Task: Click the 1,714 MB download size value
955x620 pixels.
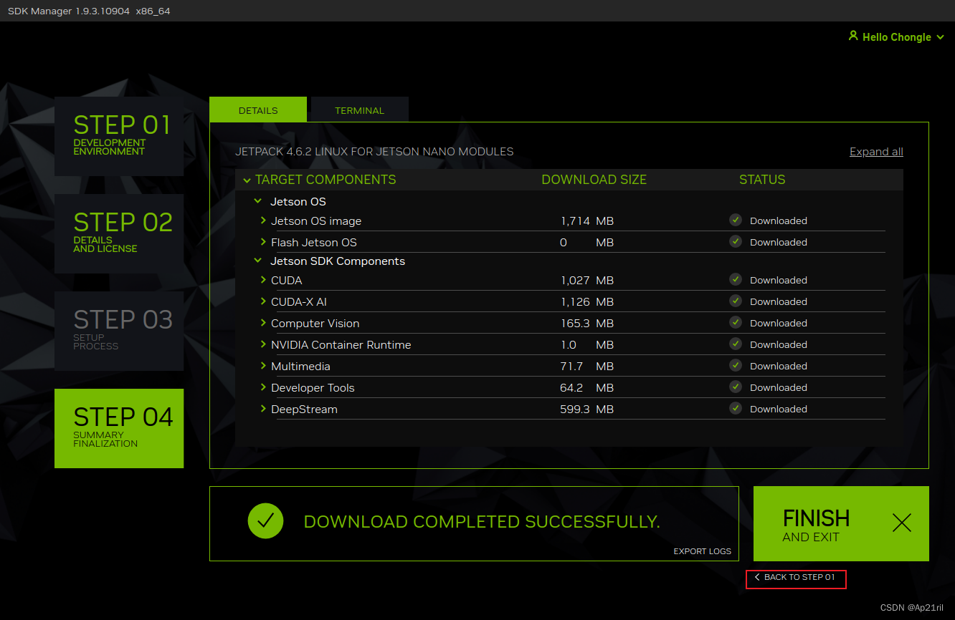Action: (x=586, y=221)
